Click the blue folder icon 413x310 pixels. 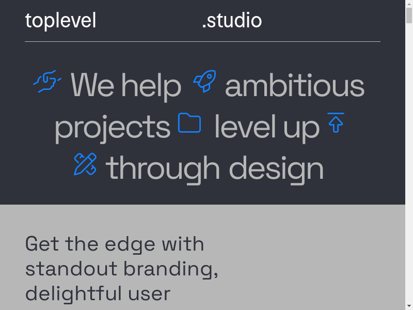tap(189, 123)
